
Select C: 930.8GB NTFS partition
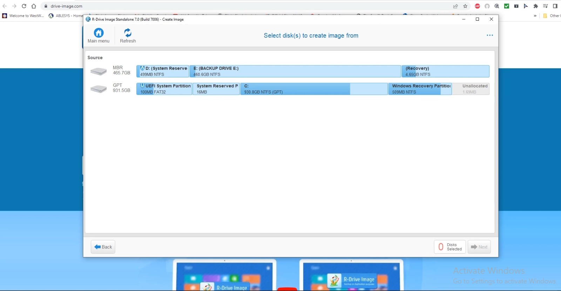click(x=314, y=89)
